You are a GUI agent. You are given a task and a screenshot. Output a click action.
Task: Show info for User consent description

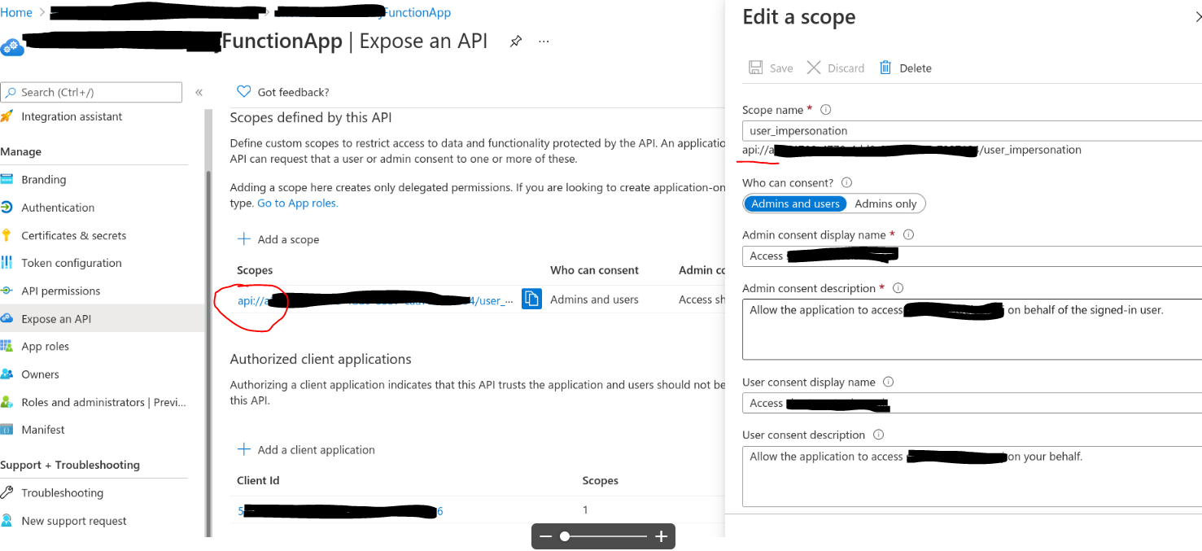pyautogui.click(x=878, y=435)
